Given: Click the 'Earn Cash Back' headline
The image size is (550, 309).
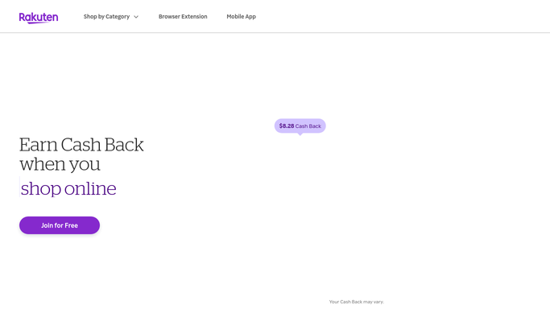Looking at the screenshot, I should (81, 145).
